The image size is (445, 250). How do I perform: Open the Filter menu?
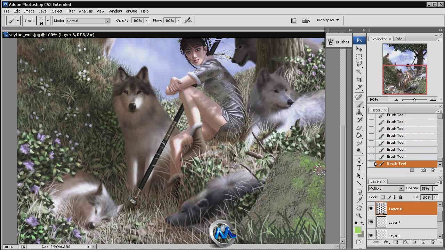point(71,11)
